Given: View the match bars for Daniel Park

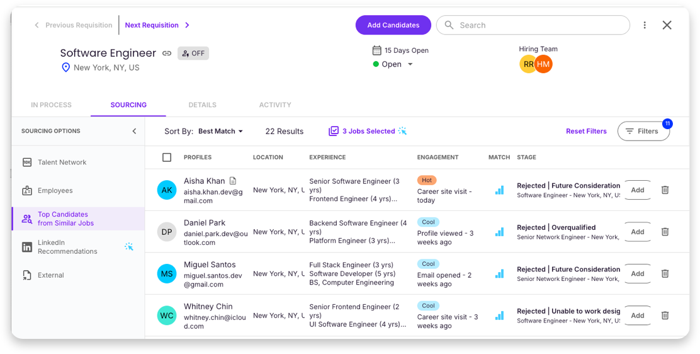Looking at the screenshot, I should (499, 232).
